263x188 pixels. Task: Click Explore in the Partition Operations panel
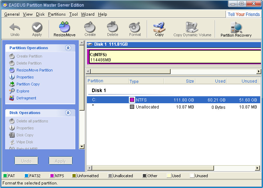(23, 91)
